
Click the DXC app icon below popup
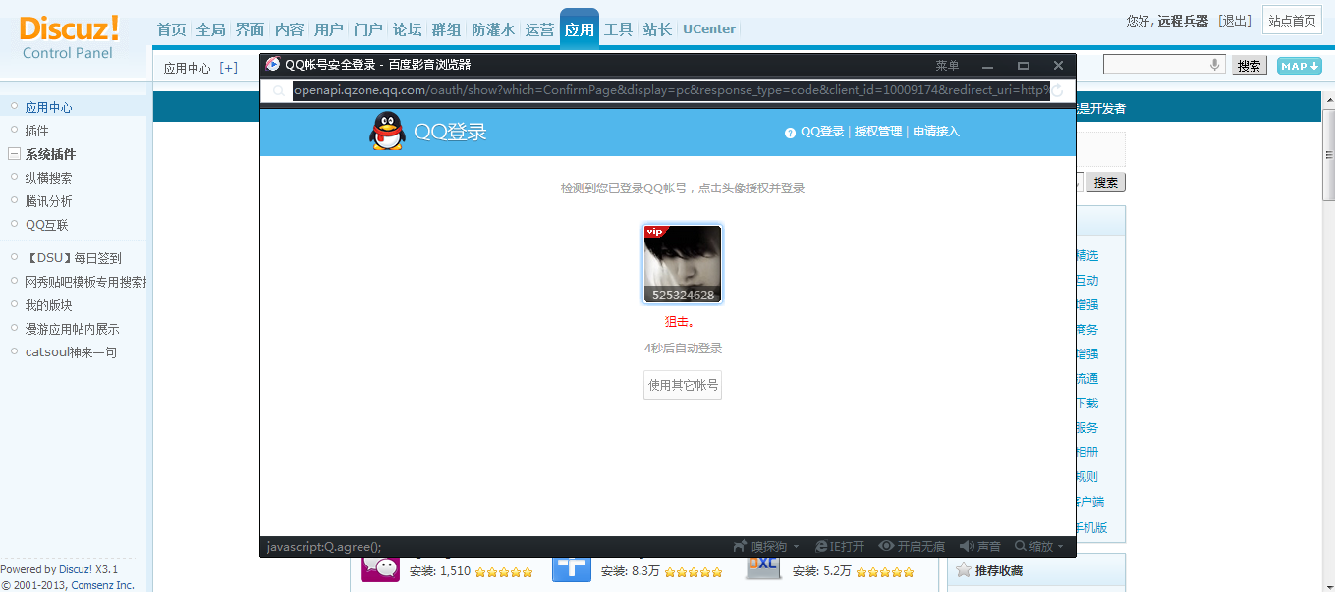763,568
